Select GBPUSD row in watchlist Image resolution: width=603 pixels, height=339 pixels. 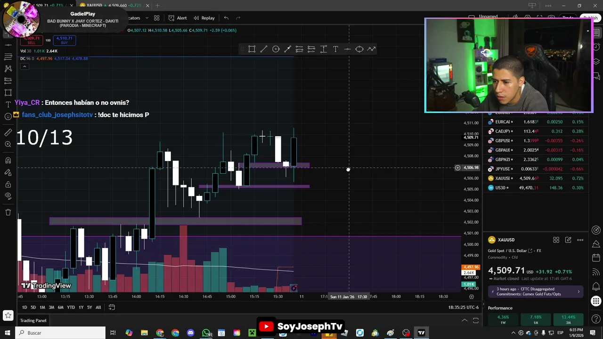click(x=536, y=141)
